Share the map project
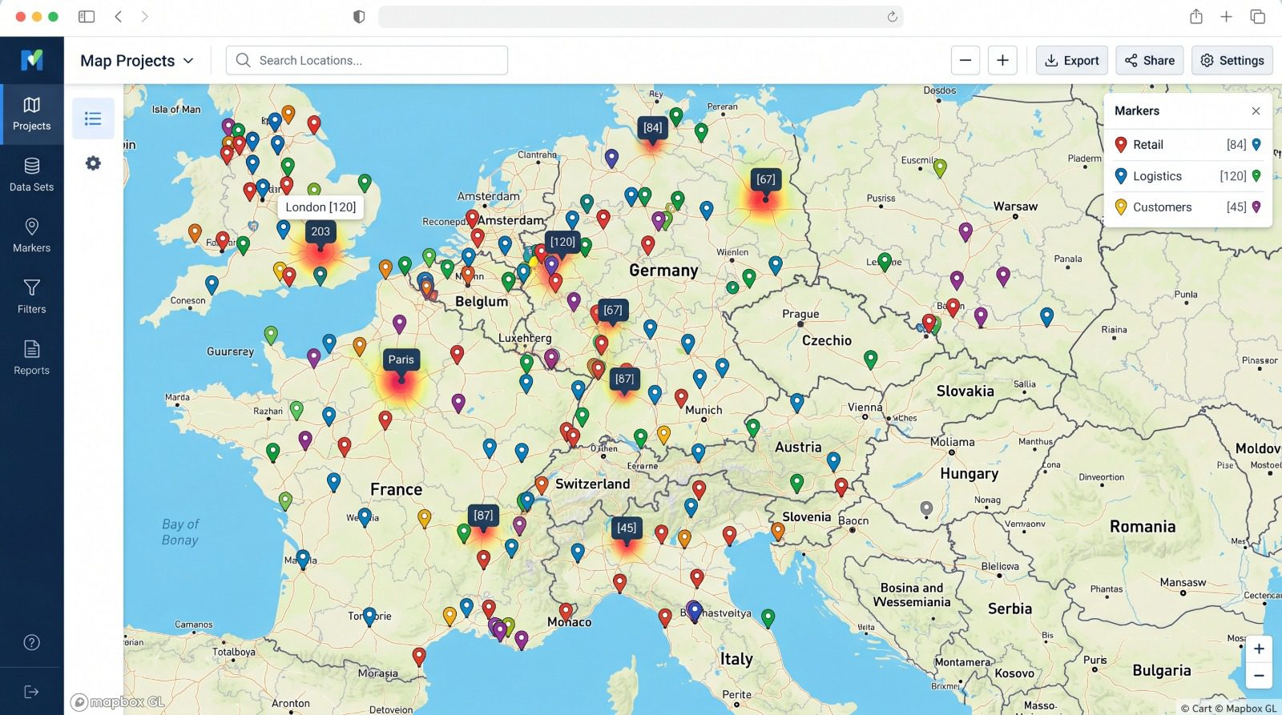The image size is (1282, 715). (1149, 60)
